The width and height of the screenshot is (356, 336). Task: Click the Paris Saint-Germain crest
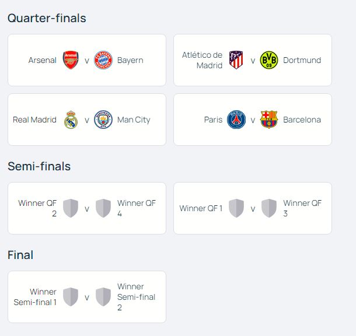236,120
